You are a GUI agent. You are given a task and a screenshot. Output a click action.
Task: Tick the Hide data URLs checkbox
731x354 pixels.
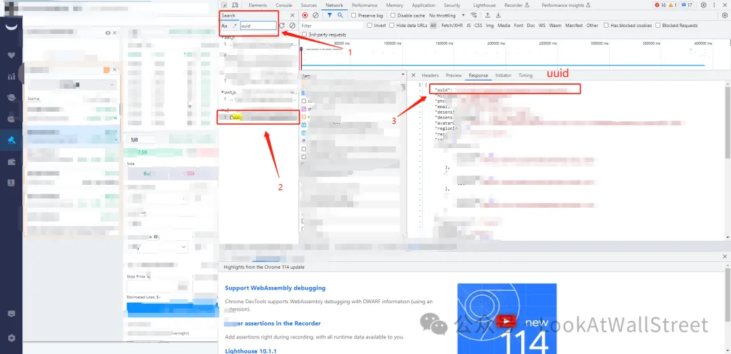392,26
